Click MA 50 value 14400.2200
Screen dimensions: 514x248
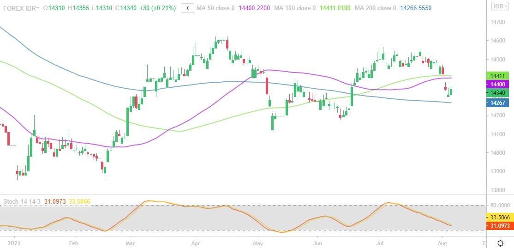254,8
